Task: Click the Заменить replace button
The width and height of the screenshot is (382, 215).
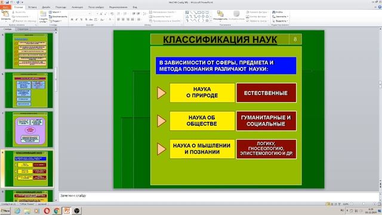Action: [280, 17]
